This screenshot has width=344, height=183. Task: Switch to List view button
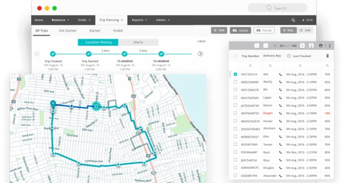point(305,30)
